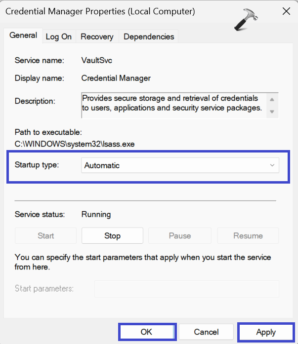Click the lsass.exe executable path text

75,144
